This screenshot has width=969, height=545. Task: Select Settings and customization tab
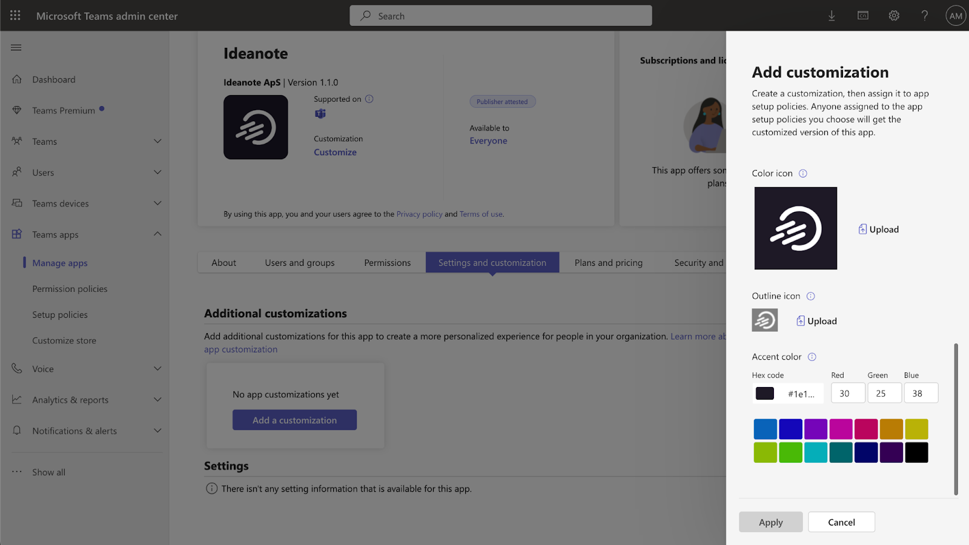click(492, 263)
